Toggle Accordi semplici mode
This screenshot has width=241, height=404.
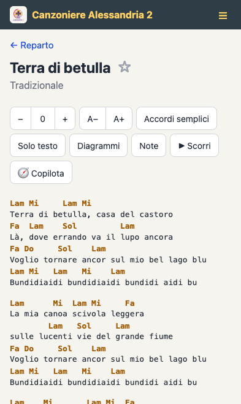[177, 118]
